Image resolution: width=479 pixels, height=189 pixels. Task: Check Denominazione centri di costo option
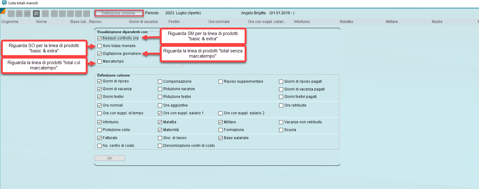coord(160,146)
